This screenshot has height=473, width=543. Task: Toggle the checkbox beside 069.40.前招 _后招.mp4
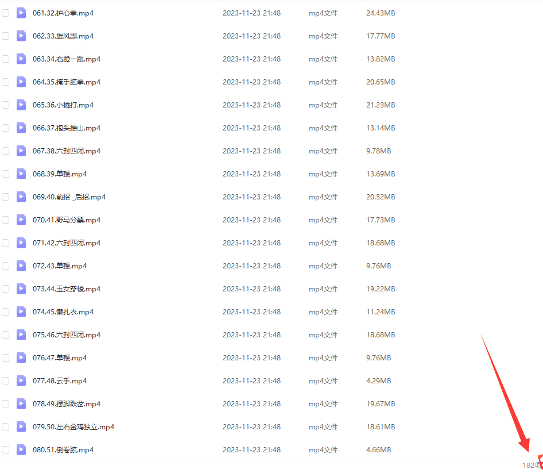click(x=6, y=197)
